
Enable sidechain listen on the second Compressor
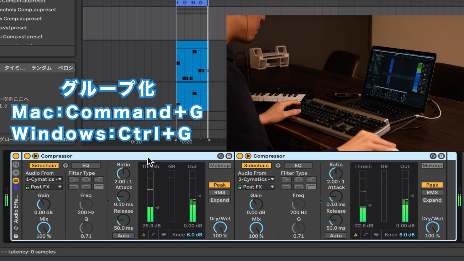(278, 165)
